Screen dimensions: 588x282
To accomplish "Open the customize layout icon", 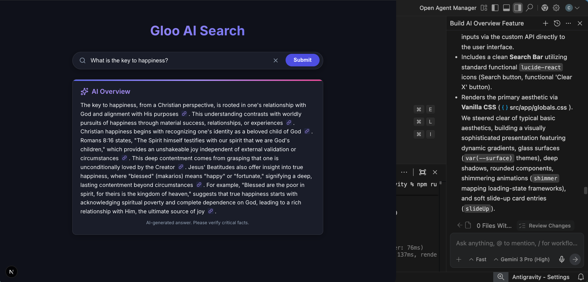I will [x=484, y=8].
